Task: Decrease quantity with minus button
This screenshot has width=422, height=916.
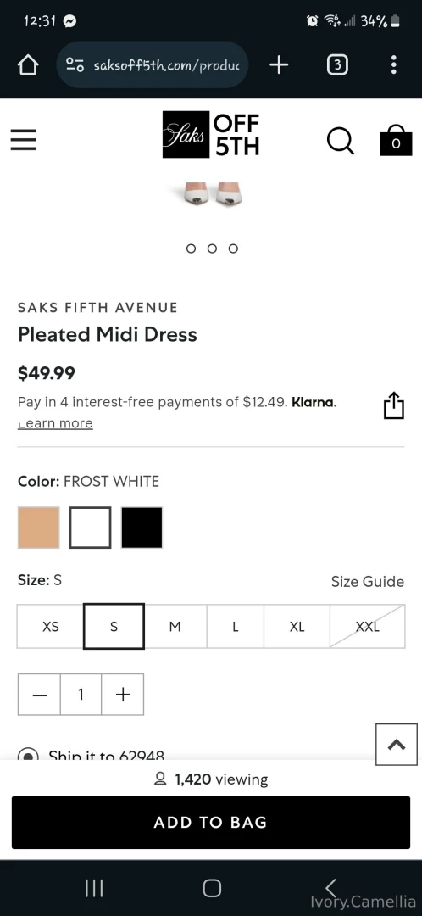Action: point(39,694)
